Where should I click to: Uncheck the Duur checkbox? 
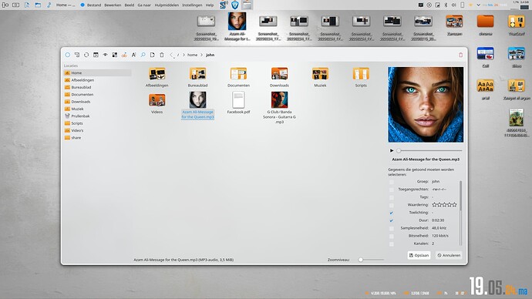(391, 220)
